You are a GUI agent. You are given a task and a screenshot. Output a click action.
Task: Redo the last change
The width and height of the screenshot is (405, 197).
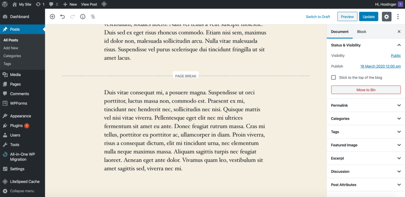point(73,17)
